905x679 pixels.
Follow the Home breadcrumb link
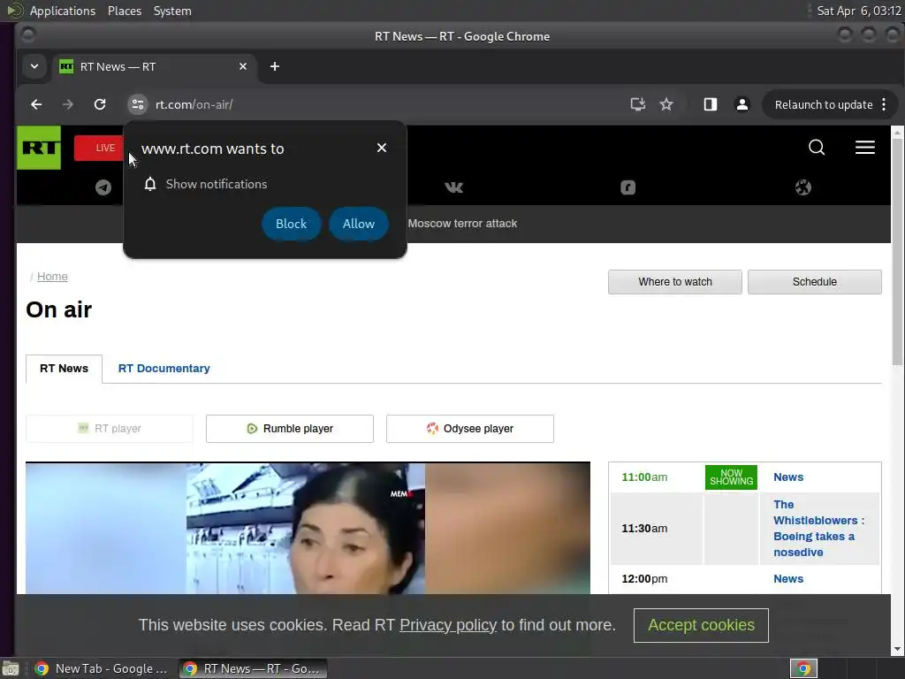coord(52,277)
